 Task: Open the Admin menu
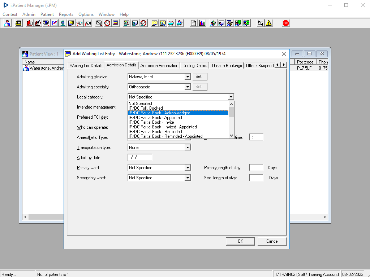pyautogui.click(x=29, y=14)
